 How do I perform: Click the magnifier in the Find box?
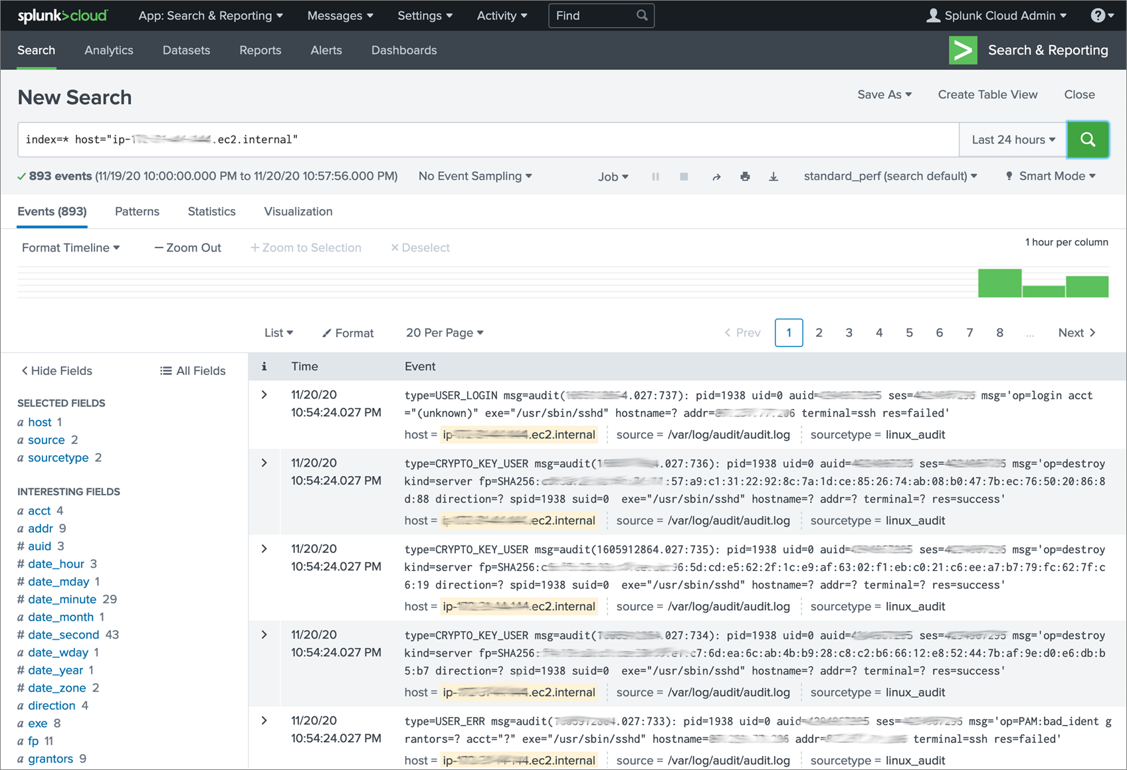[641, 15]
